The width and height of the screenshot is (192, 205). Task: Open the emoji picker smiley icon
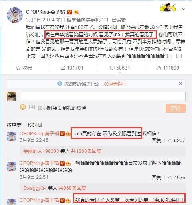point(23,107)
